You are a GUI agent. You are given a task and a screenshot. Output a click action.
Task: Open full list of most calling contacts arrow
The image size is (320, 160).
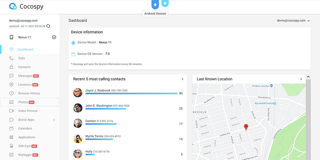tap(183, 79)
